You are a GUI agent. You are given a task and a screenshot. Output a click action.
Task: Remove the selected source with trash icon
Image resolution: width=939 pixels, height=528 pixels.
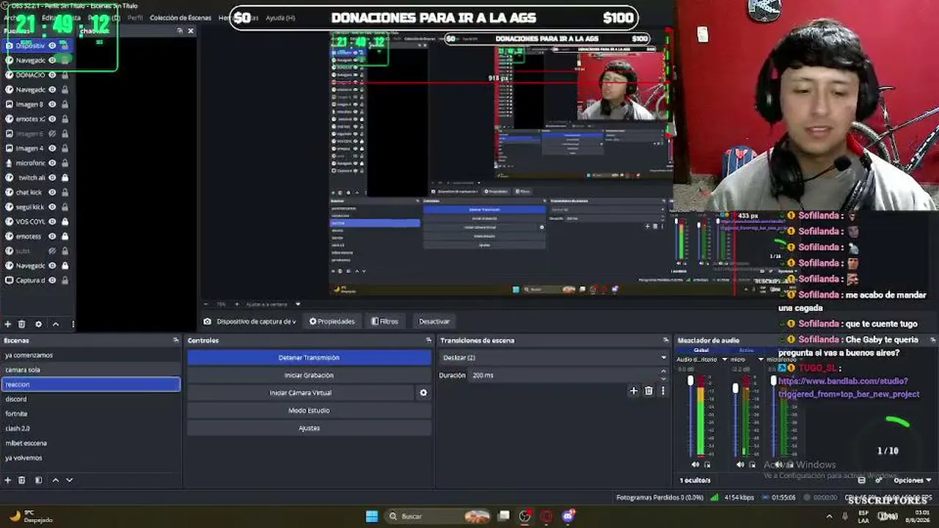click(22, 324)
